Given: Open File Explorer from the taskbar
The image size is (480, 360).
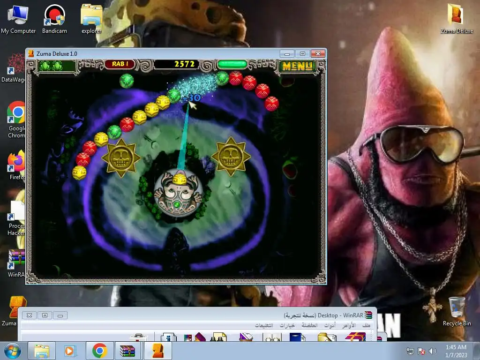Looking at the screenshot, I should 42,351.
